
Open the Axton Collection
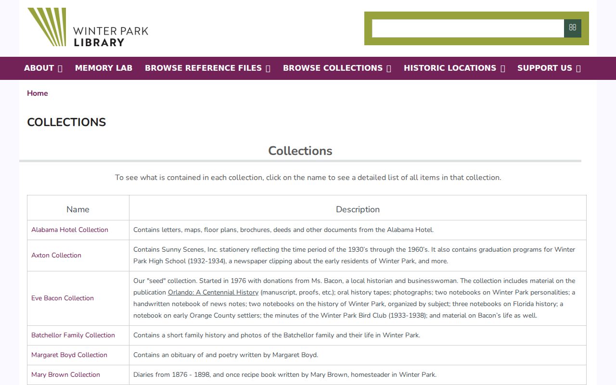tap(56, 255)
